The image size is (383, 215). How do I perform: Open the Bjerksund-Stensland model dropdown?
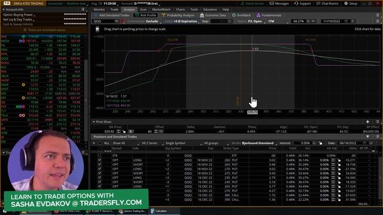(x=259, y=143)
